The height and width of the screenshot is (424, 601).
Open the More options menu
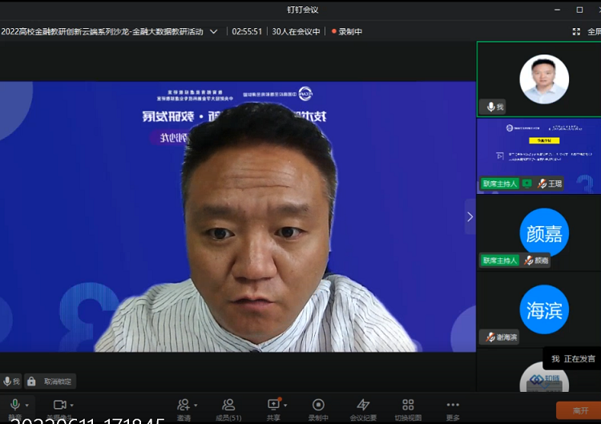[x=453, y=405]
